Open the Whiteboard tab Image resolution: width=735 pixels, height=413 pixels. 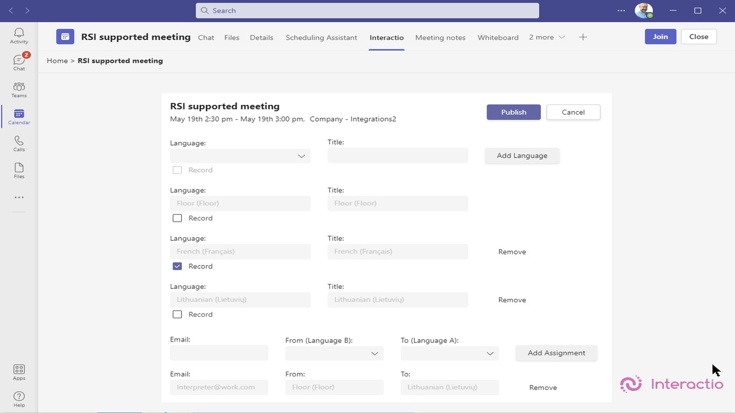point(498,38)
